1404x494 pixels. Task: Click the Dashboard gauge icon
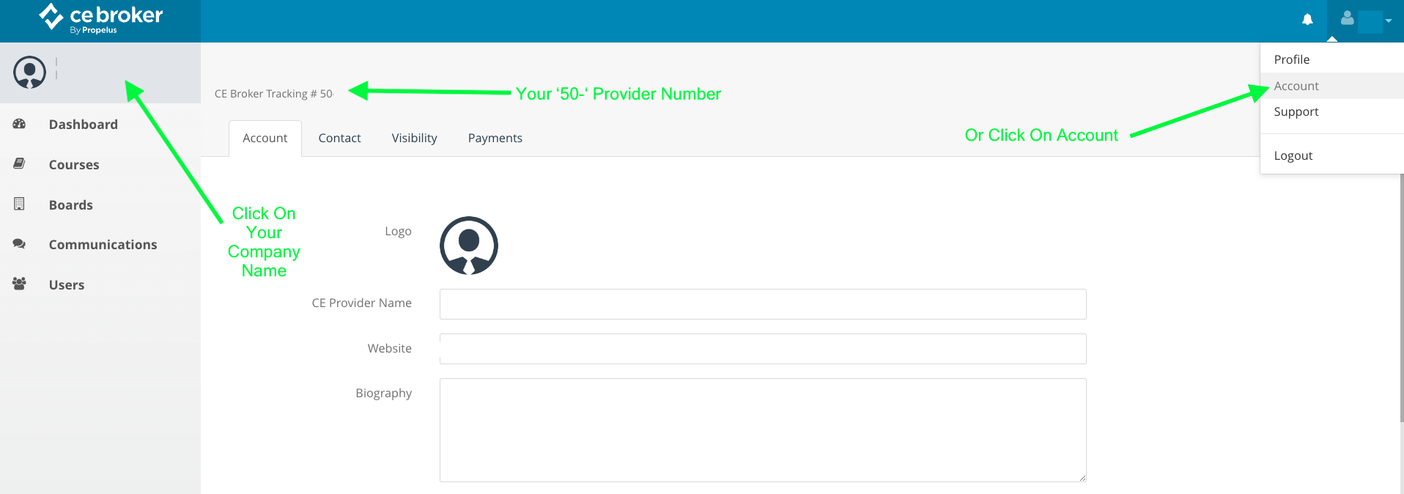pos(20,124)
